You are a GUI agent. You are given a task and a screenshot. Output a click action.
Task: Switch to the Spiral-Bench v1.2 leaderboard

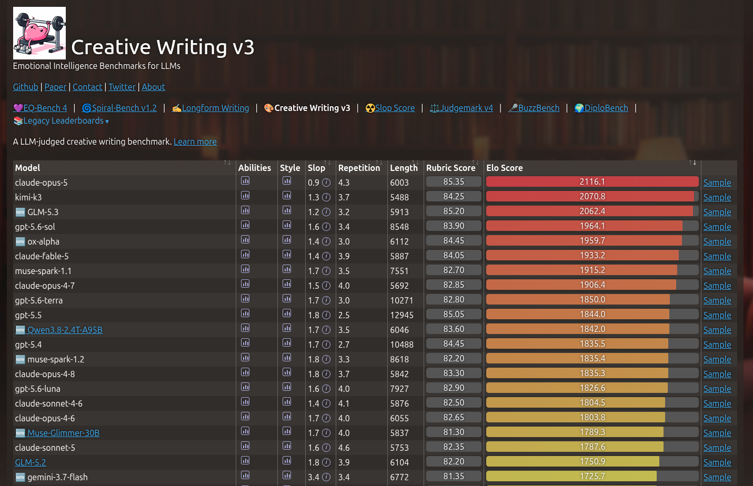pos(119,108)
